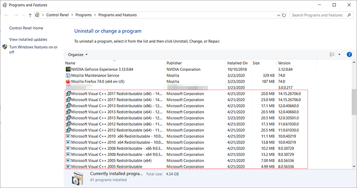357x188 pixels.
Task: Click the Visual C++ 2008 x64 Redistributable icon
Action: (68, 155)
